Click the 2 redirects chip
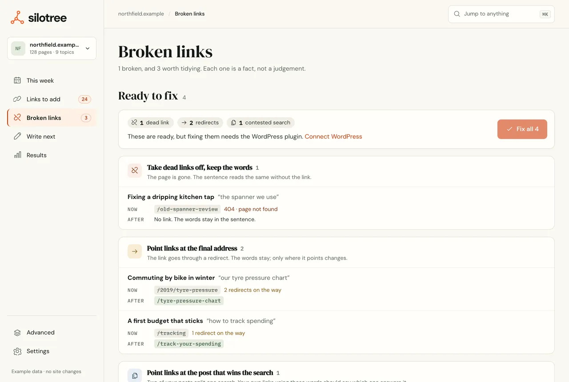This screenshot has height=382, width=569. point(200,123)
